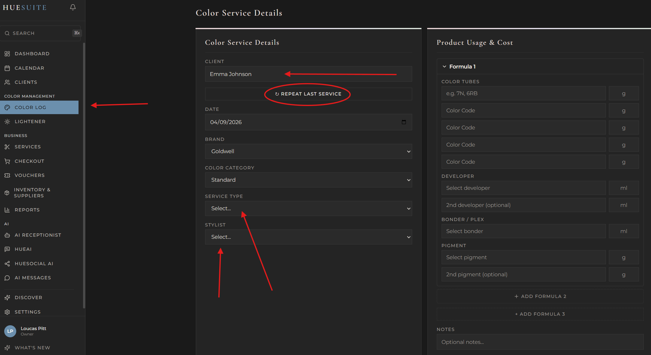Open the Brand dropdown showing Goldwell

pos(308,151)
